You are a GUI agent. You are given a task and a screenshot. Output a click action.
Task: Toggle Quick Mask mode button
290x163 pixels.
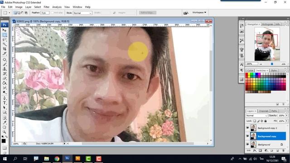click(x=5, y=148)
